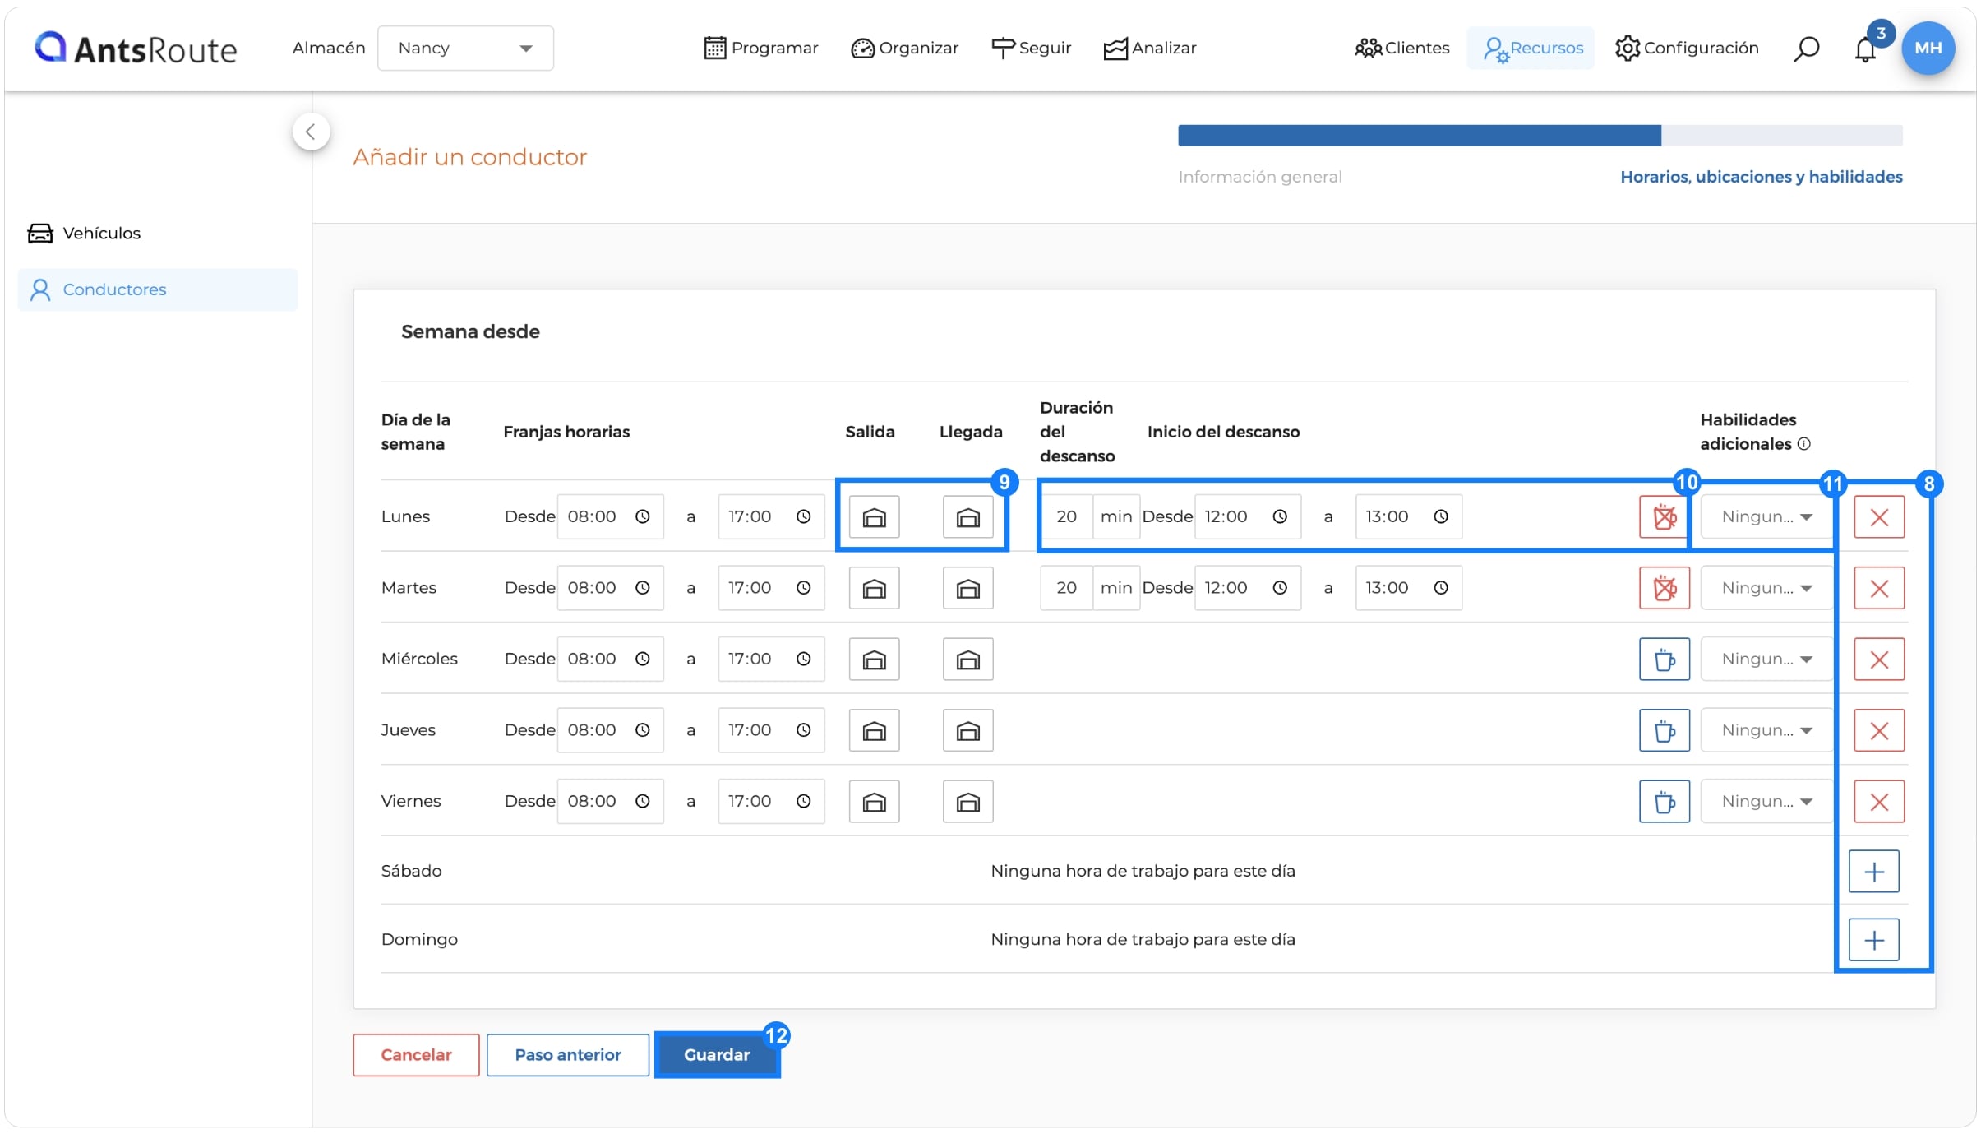Click the Martes Llegada depot icon
The height and width of the screenshot is (1134, 1981).
[x=967, y=588]
